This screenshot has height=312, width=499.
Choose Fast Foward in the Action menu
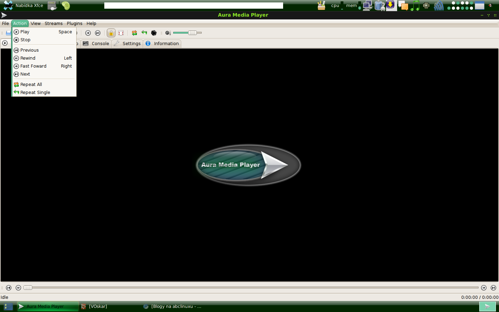33,66
